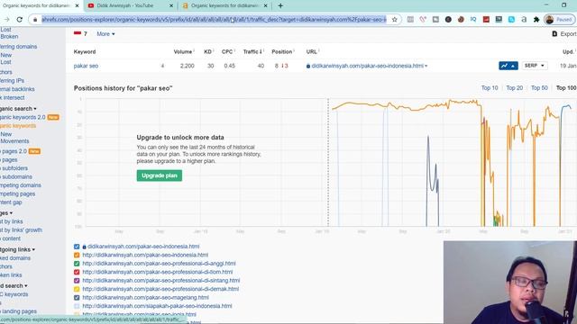This screenshot has height=324, width=577.
Task: Toggle the yellow pakar-seo-professional-di-demak checkbox
Action: pos(77,289)
